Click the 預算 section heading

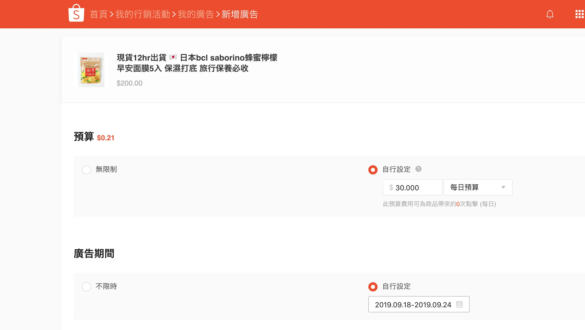click(x=84, y=137)
